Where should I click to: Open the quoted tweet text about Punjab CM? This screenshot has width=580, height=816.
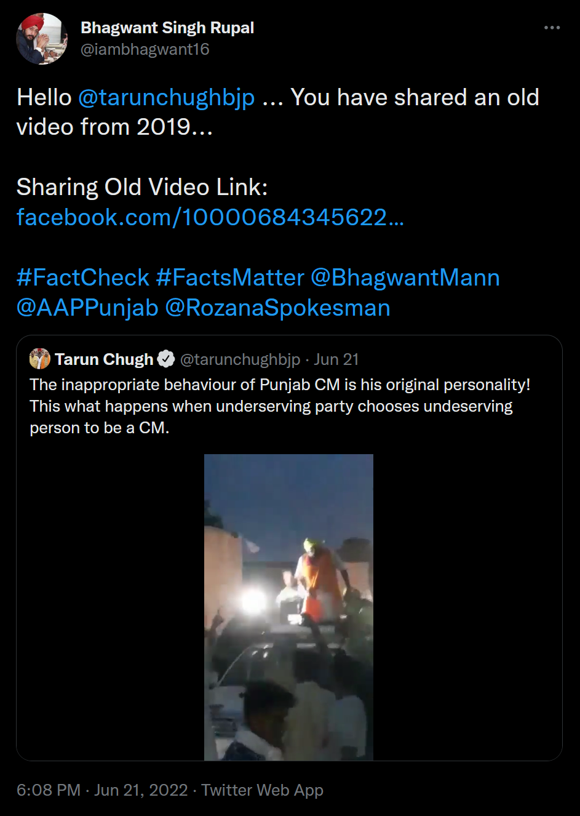[280, 406]
